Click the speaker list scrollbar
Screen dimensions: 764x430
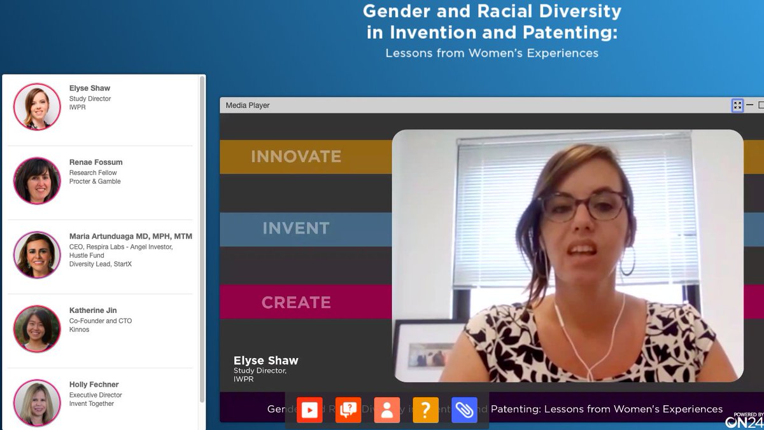(x=202, y=239)
